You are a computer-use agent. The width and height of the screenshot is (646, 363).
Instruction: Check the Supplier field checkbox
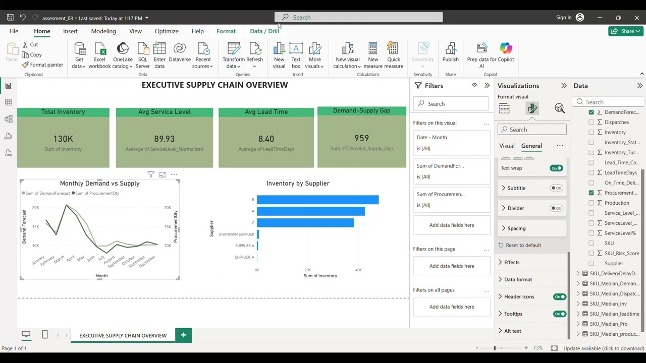coord(591,263)
